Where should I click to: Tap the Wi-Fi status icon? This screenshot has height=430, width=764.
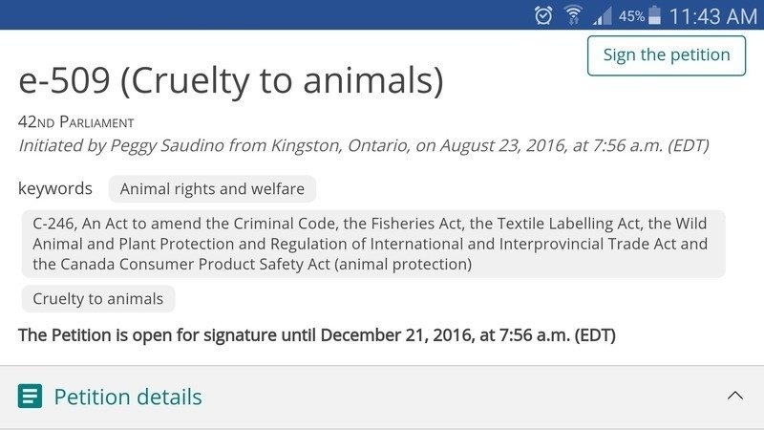click(573, 15)
